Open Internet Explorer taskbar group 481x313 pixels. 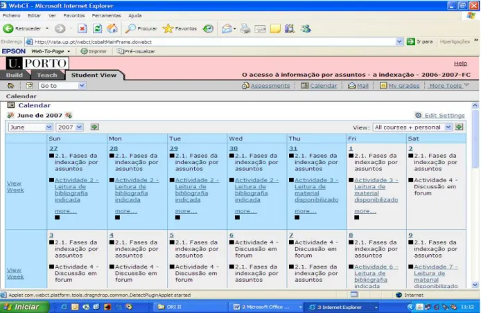click(x=342, y=307)
